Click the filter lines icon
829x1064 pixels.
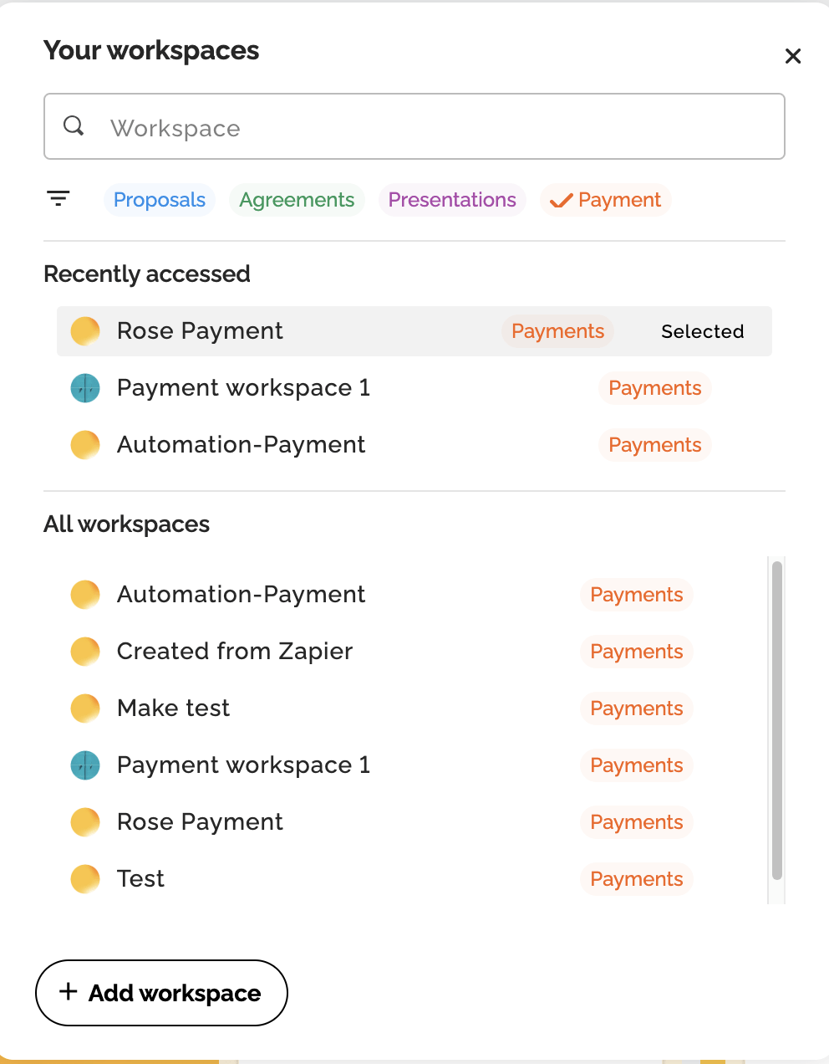click(x=58, y=199)
